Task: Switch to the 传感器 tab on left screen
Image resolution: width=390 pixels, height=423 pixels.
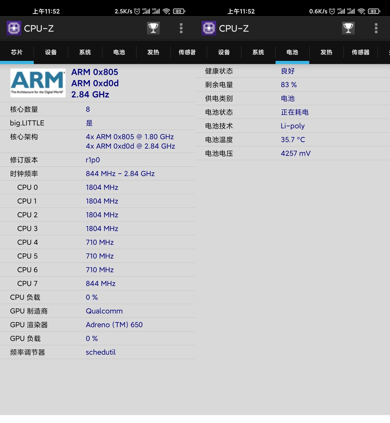Action: point(187,52)
